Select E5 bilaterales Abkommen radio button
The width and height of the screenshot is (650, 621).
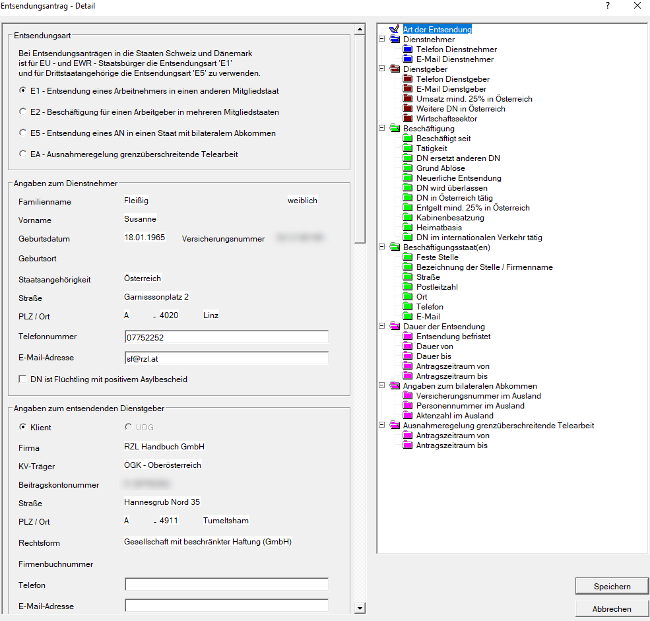pos(23,133)
